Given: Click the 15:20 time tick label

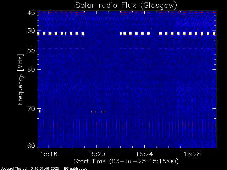Looking at the screenshot, I should pyautogui.click(x=96, y=154).
